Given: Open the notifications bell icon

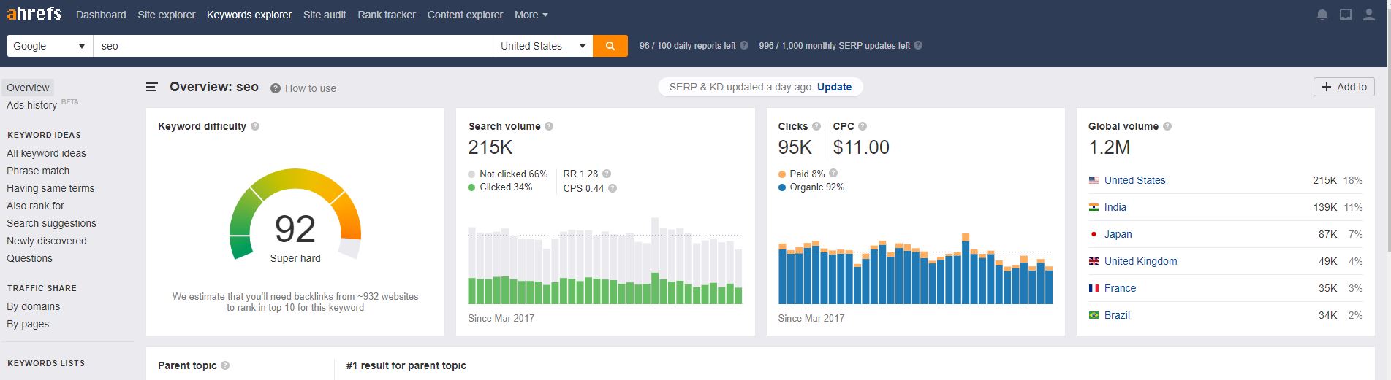Looking at the screenshot, I should pyautogui.click(x=1322, y=15).
